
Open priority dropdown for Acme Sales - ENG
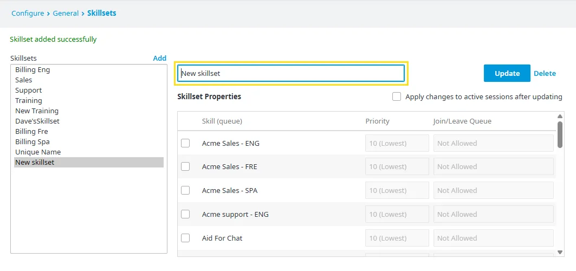[397, 143]
